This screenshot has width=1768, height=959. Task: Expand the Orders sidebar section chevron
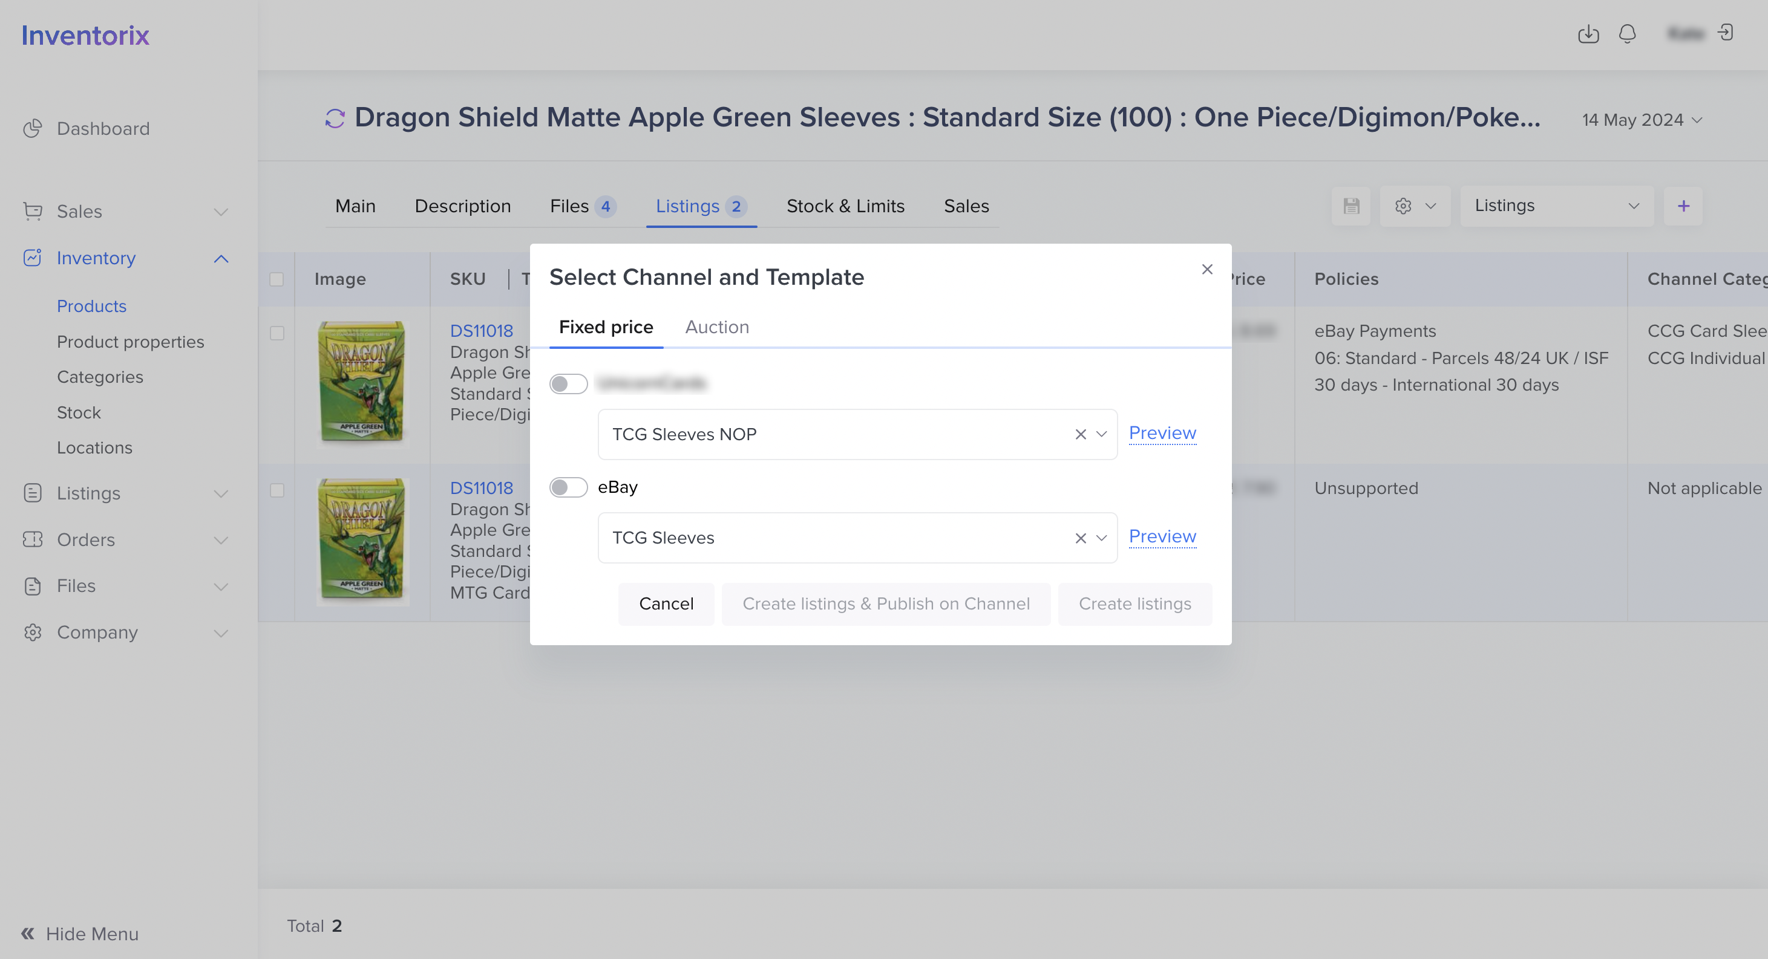pyautogui.click(x=221, y=541)
